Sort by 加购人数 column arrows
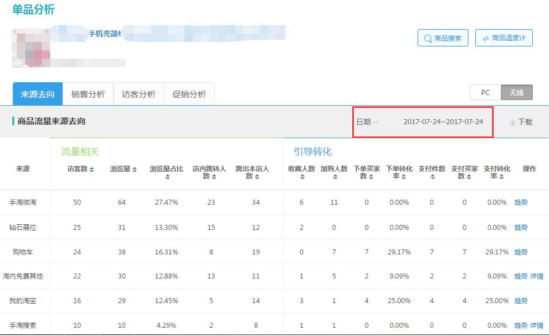Screen dimensions: 549x335 point(334,177)
